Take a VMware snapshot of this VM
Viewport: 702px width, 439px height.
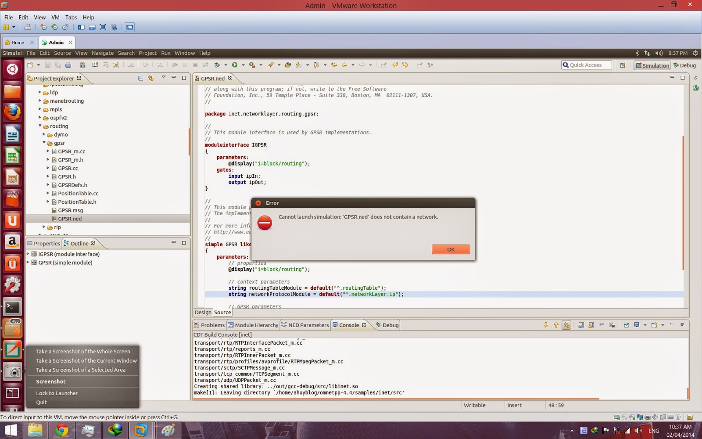click(43, 27)
